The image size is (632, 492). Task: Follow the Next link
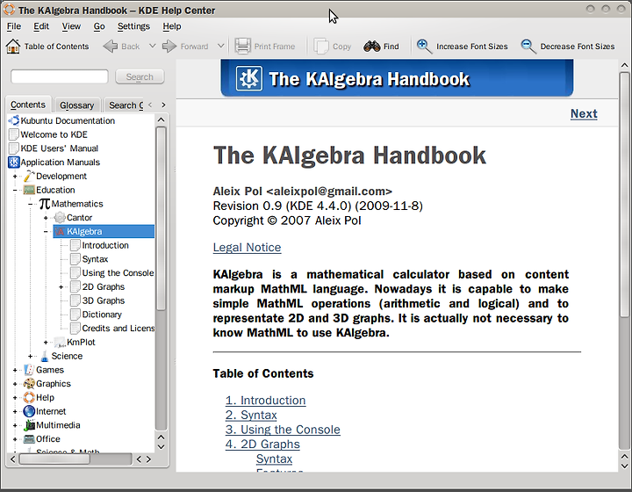[584, 113]
